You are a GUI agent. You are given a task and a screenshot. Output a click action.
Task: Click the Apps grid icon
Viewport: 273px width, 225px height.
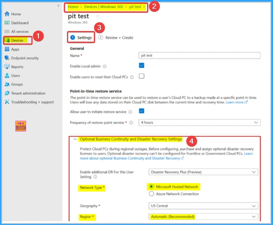[x=7, y=49]
